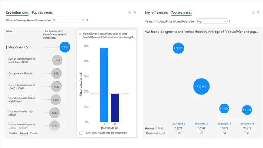
Task: Click the light blue S bar in chart
Action: point(104,85)
